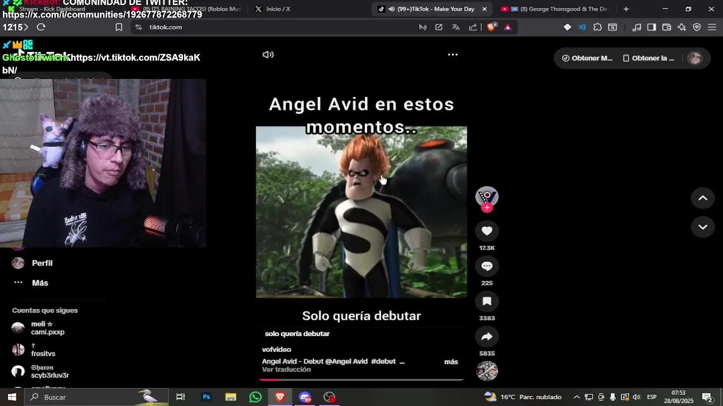Open Brave Rewards triangle icon
This screenshot has height=406, width=723.
point(508,27)
